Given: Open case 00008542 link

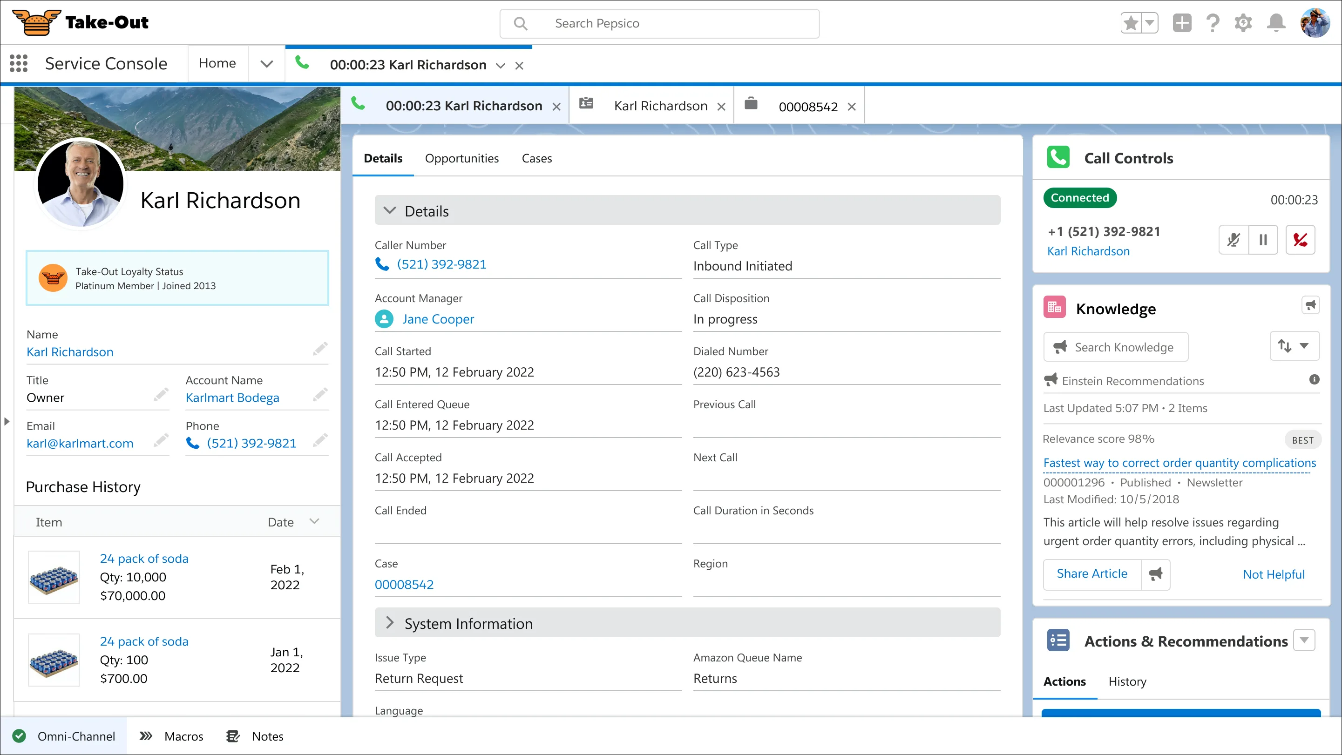Looking at the screenshot, I should tap(404, 584).
